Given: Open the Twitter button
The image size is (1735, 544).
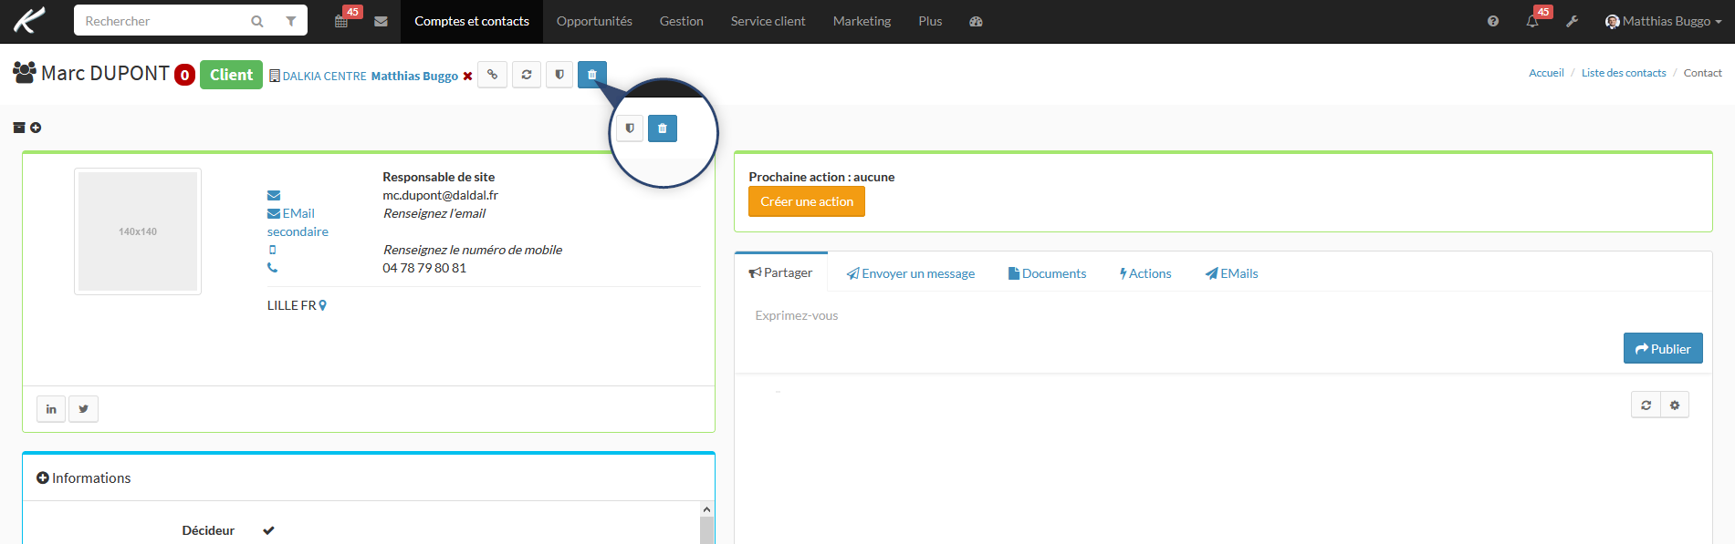Looking at the screenshot, I should point(83,409).
